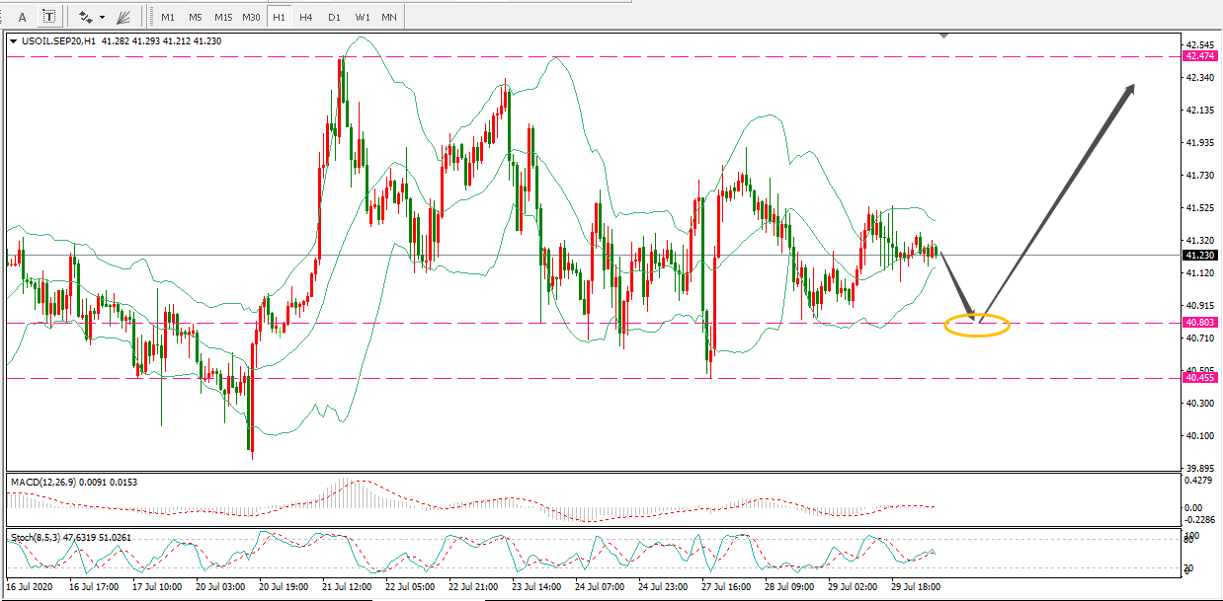Click the 21 Jul 12:00 time label
This screenshot has height=601, width=1223.
click(x=345, y=586)
